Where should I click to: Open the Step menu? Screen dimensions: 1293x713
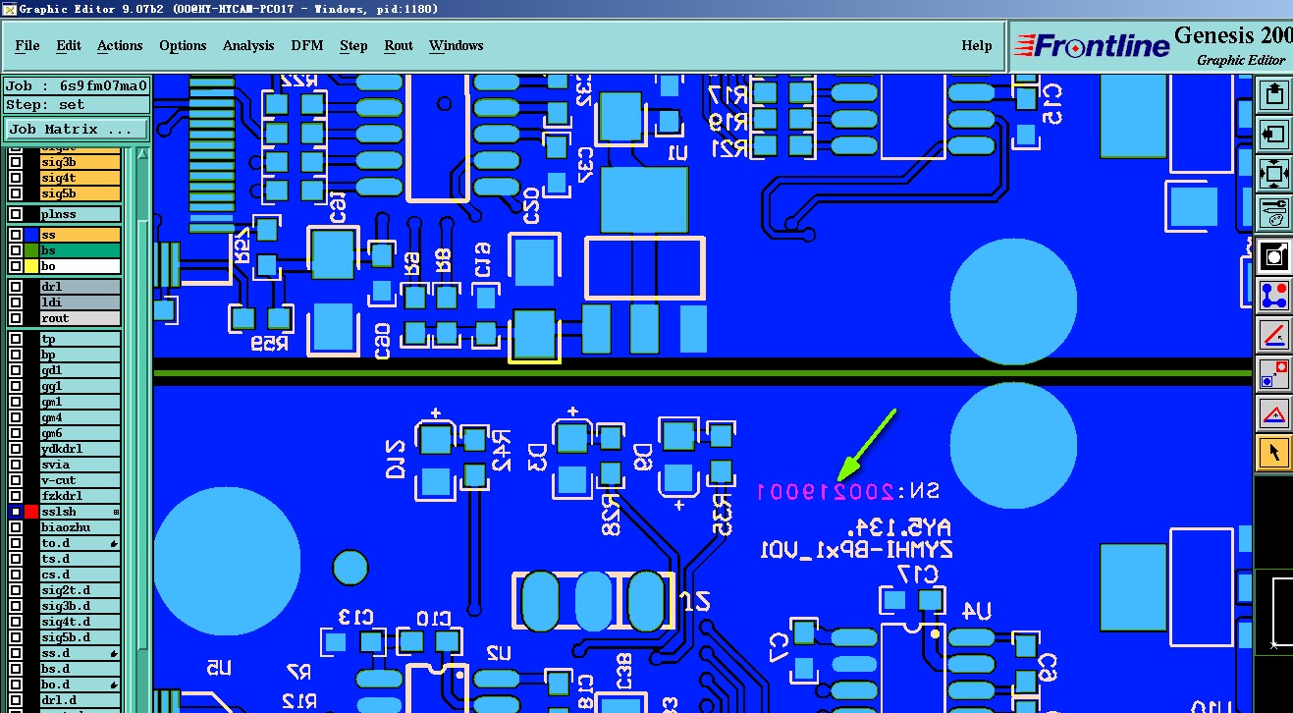point(353,45)
